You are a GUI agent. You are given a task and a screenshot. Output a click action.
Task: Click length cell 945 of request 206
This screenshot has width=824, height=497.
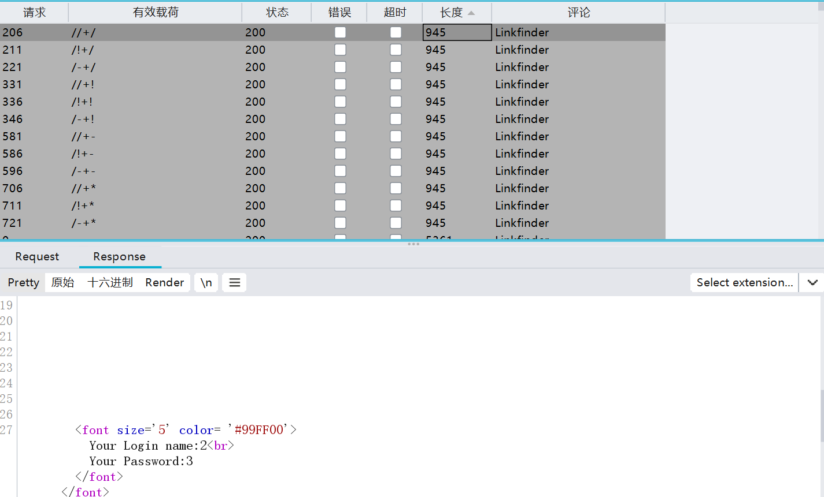(x=457, y=32)
